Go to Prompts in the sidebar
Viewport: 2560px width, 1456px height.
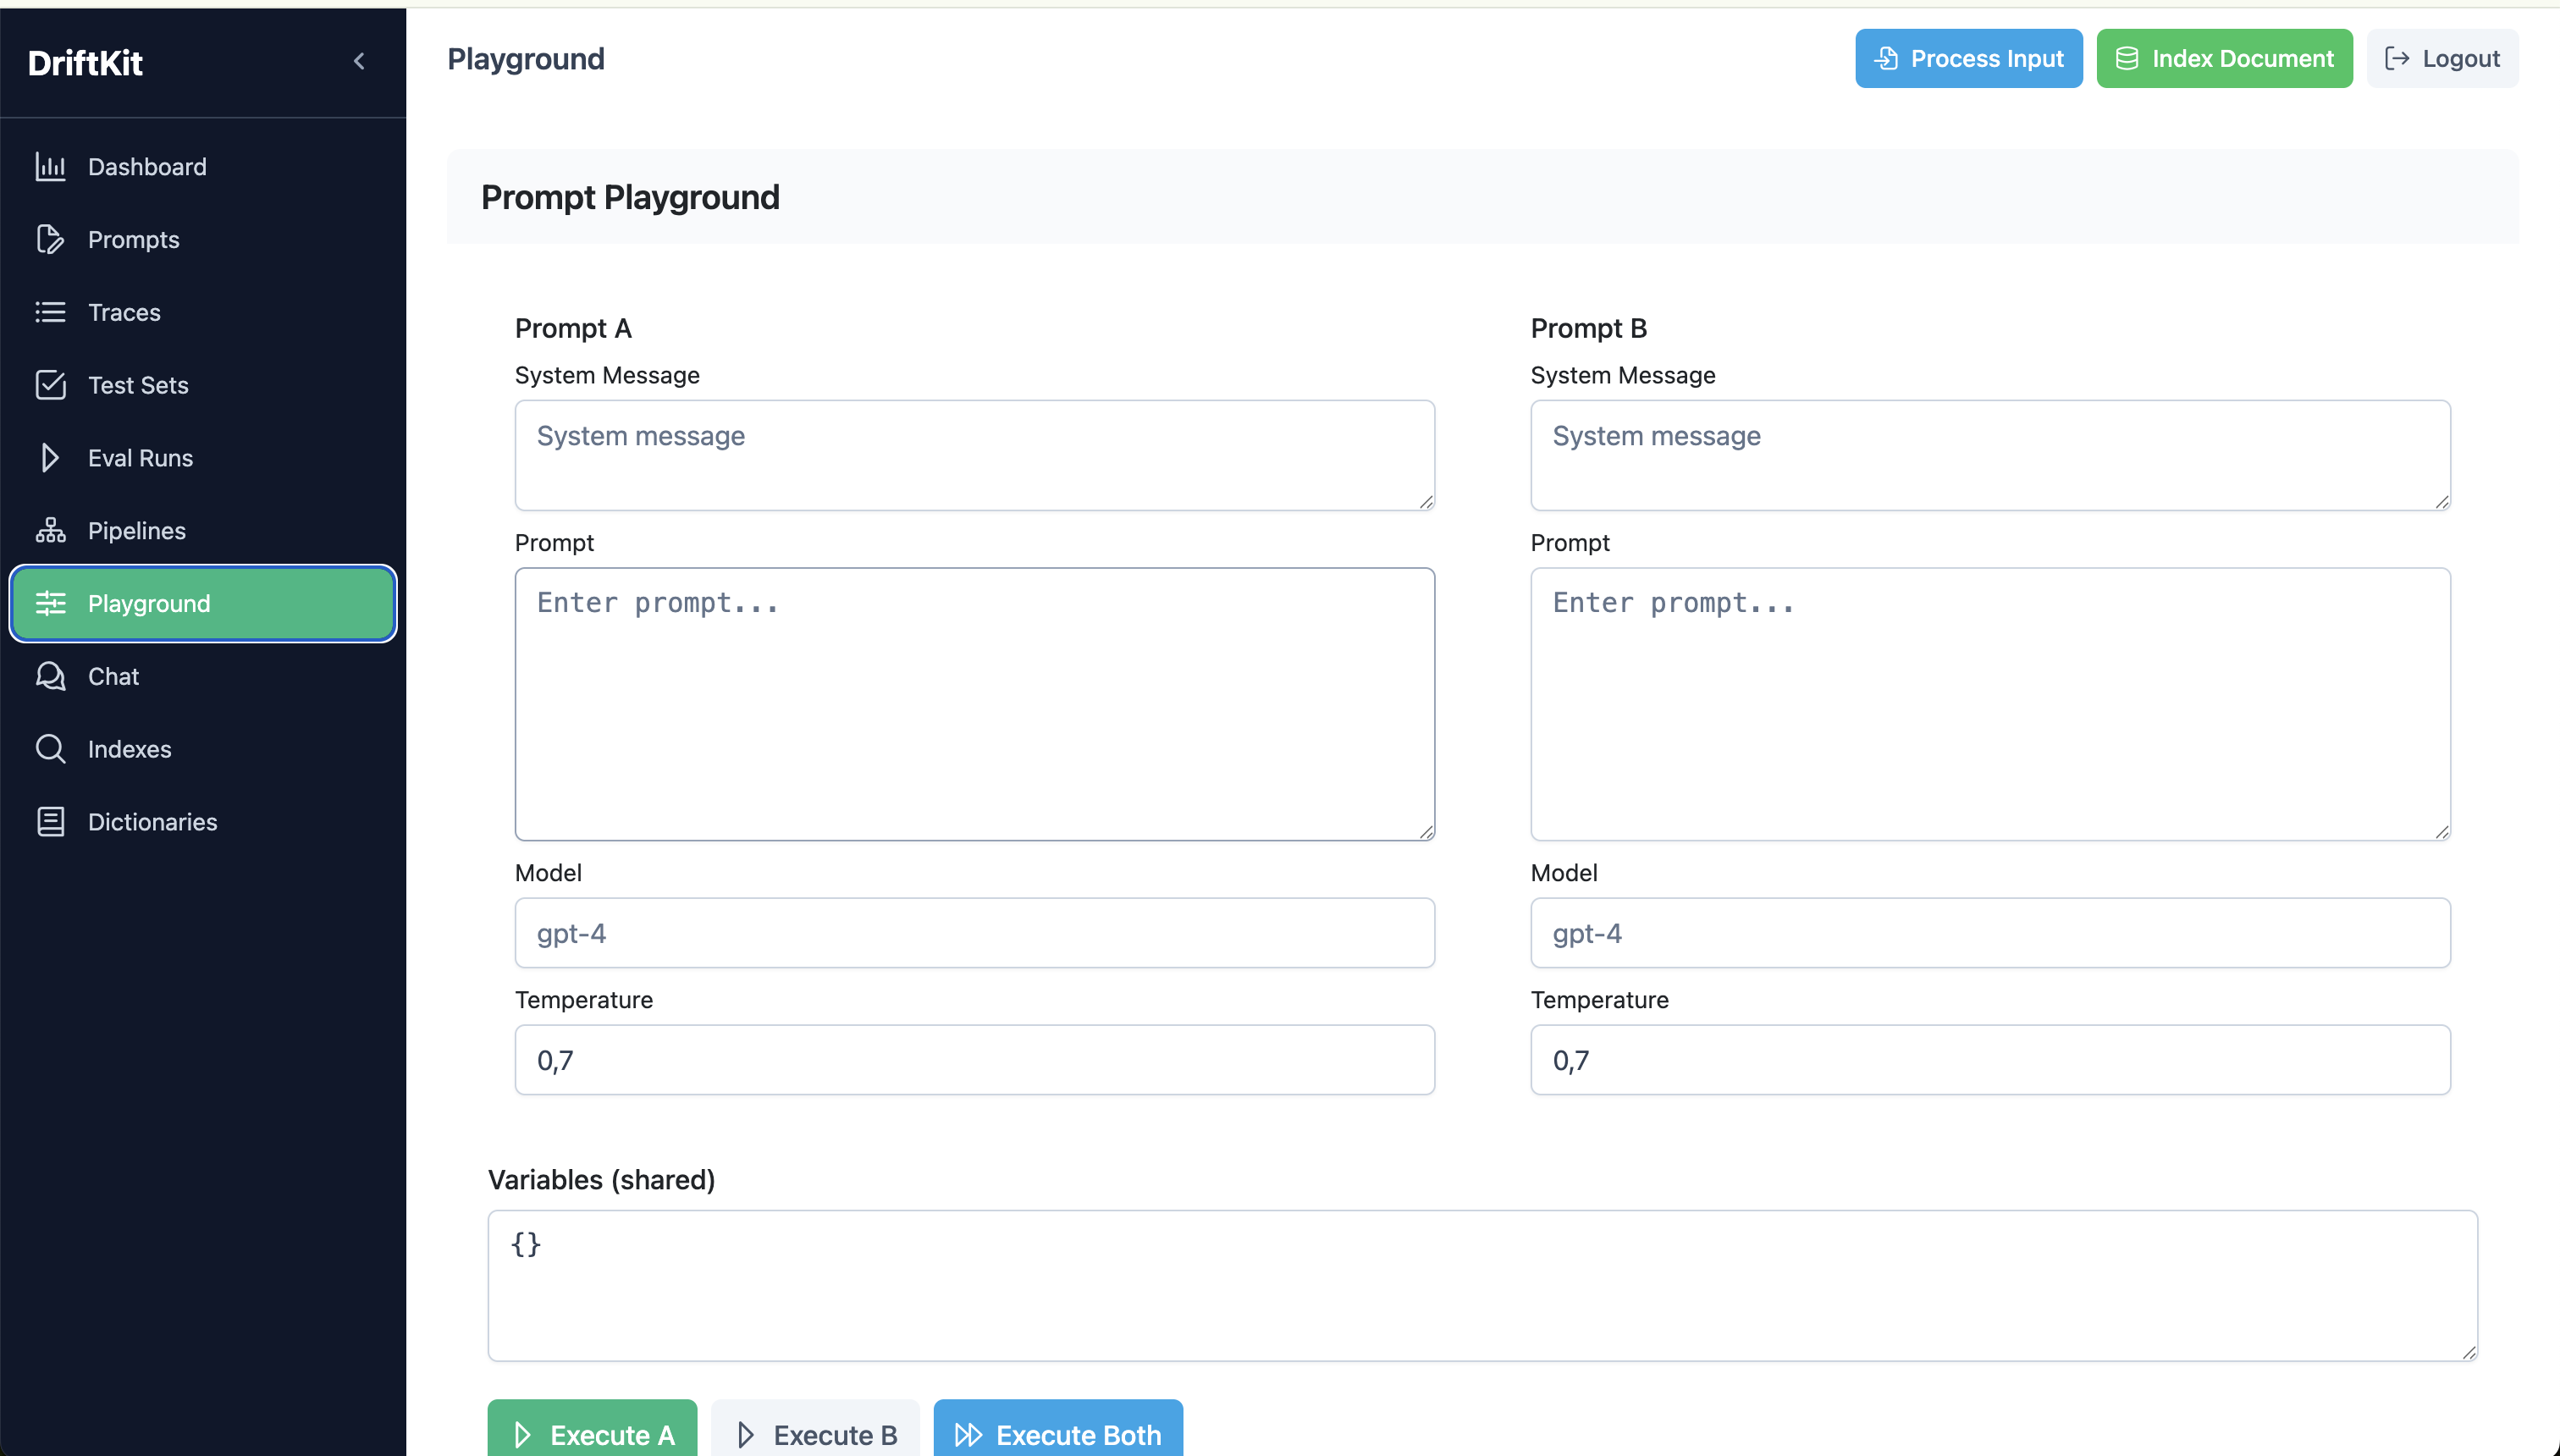tap(203, 240)
